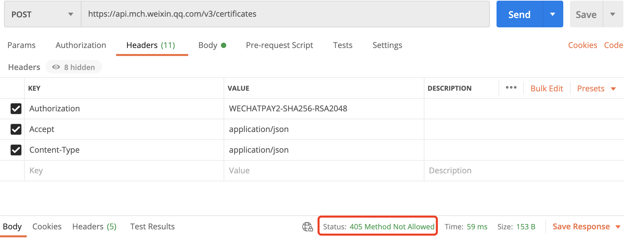The height and width of the screenshot is (244, 624).
Task: Switch to the Authorization tab
Action: pyautogui.click(x=81, y=45)
